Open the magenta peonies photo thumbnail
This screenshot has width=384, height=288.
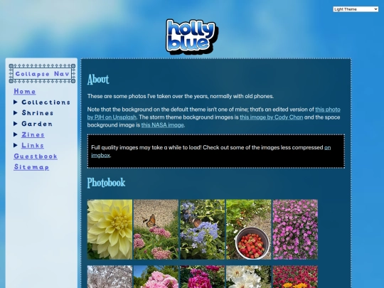202,277
